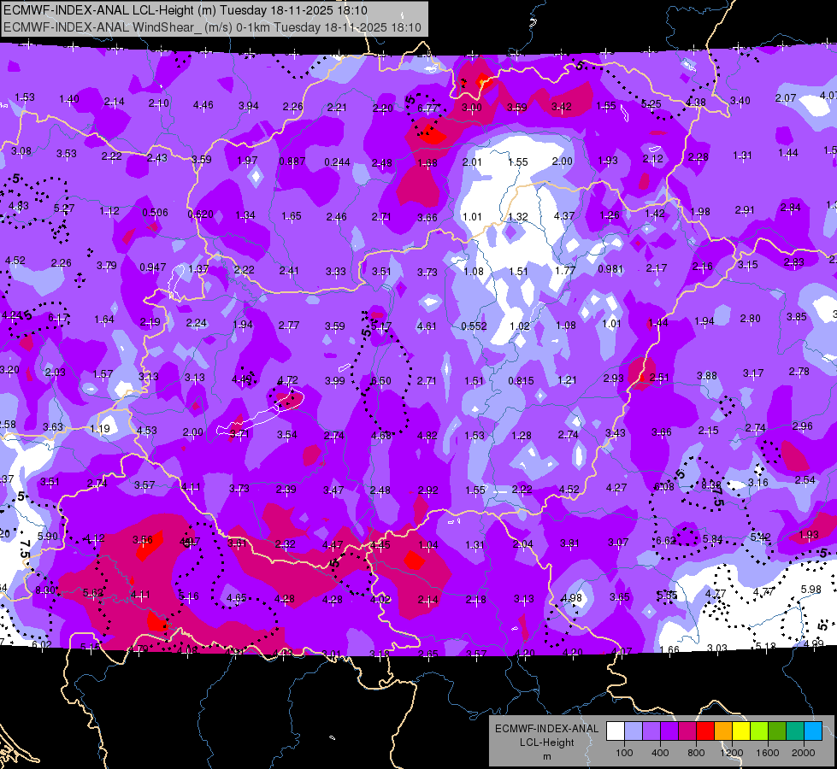
Task: Click the wind shear value 4.83
Action: click(18, 205)
